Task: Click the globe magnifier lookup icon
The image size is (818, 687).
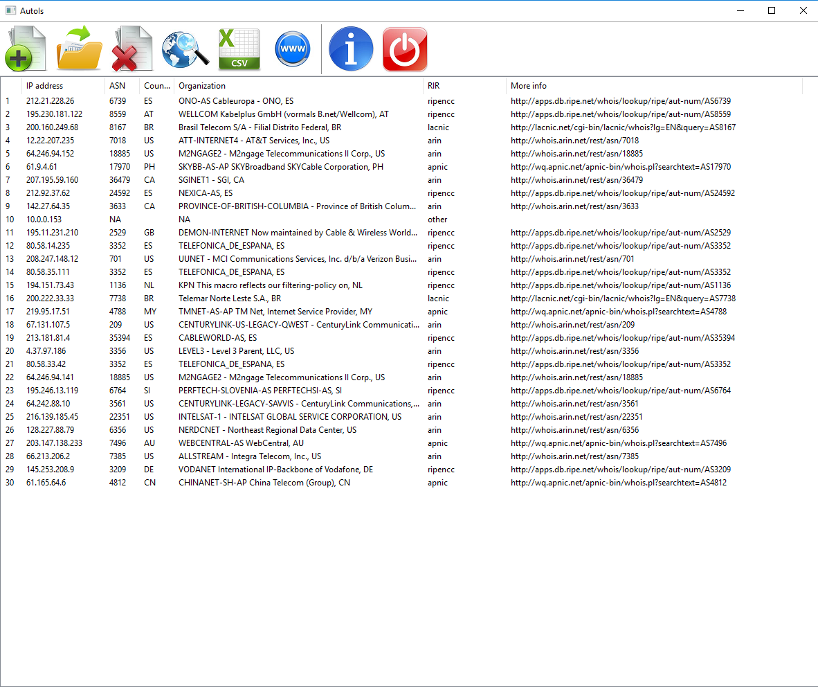Action: click(185, 50)
